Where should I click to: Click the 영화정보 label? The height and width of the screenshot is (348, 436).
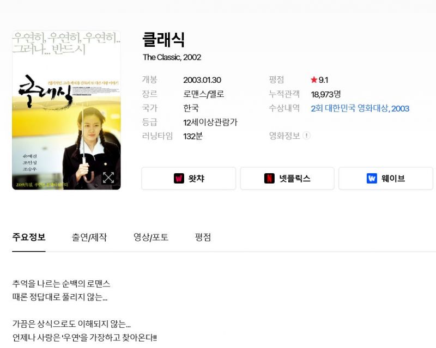coord(284,136)
